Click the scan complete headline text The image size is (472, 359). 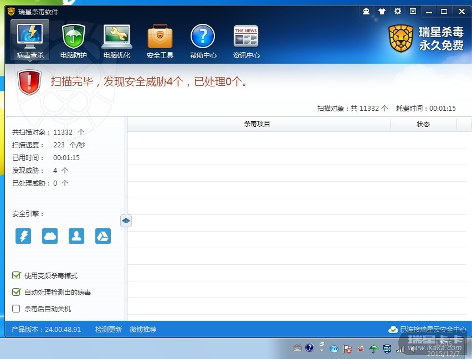[150, 81]
